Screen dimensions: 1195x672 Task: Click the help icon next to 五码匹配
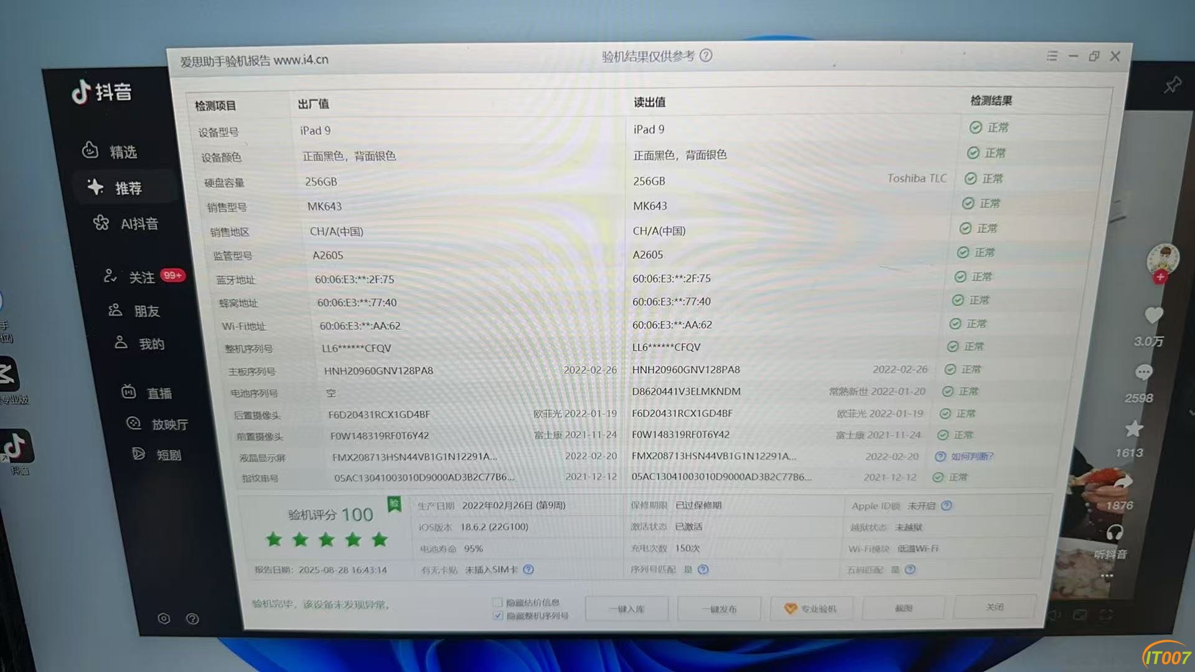pos(910,569)
